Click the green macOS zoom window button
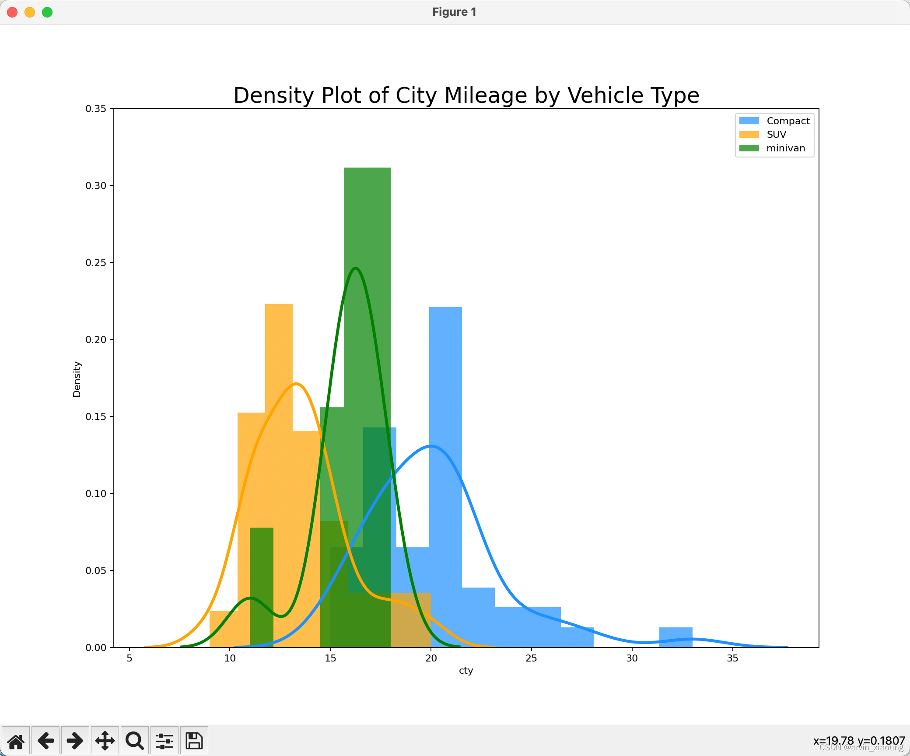Viewport: 910px width, 756px height. pos(47,12)
